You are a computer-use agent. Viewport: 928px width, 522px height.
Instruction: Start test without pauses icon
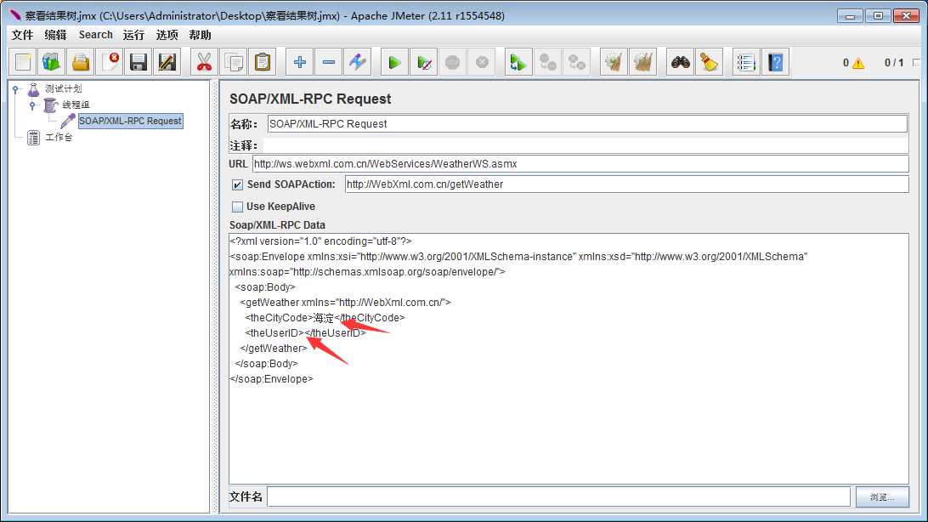point(424,61)
